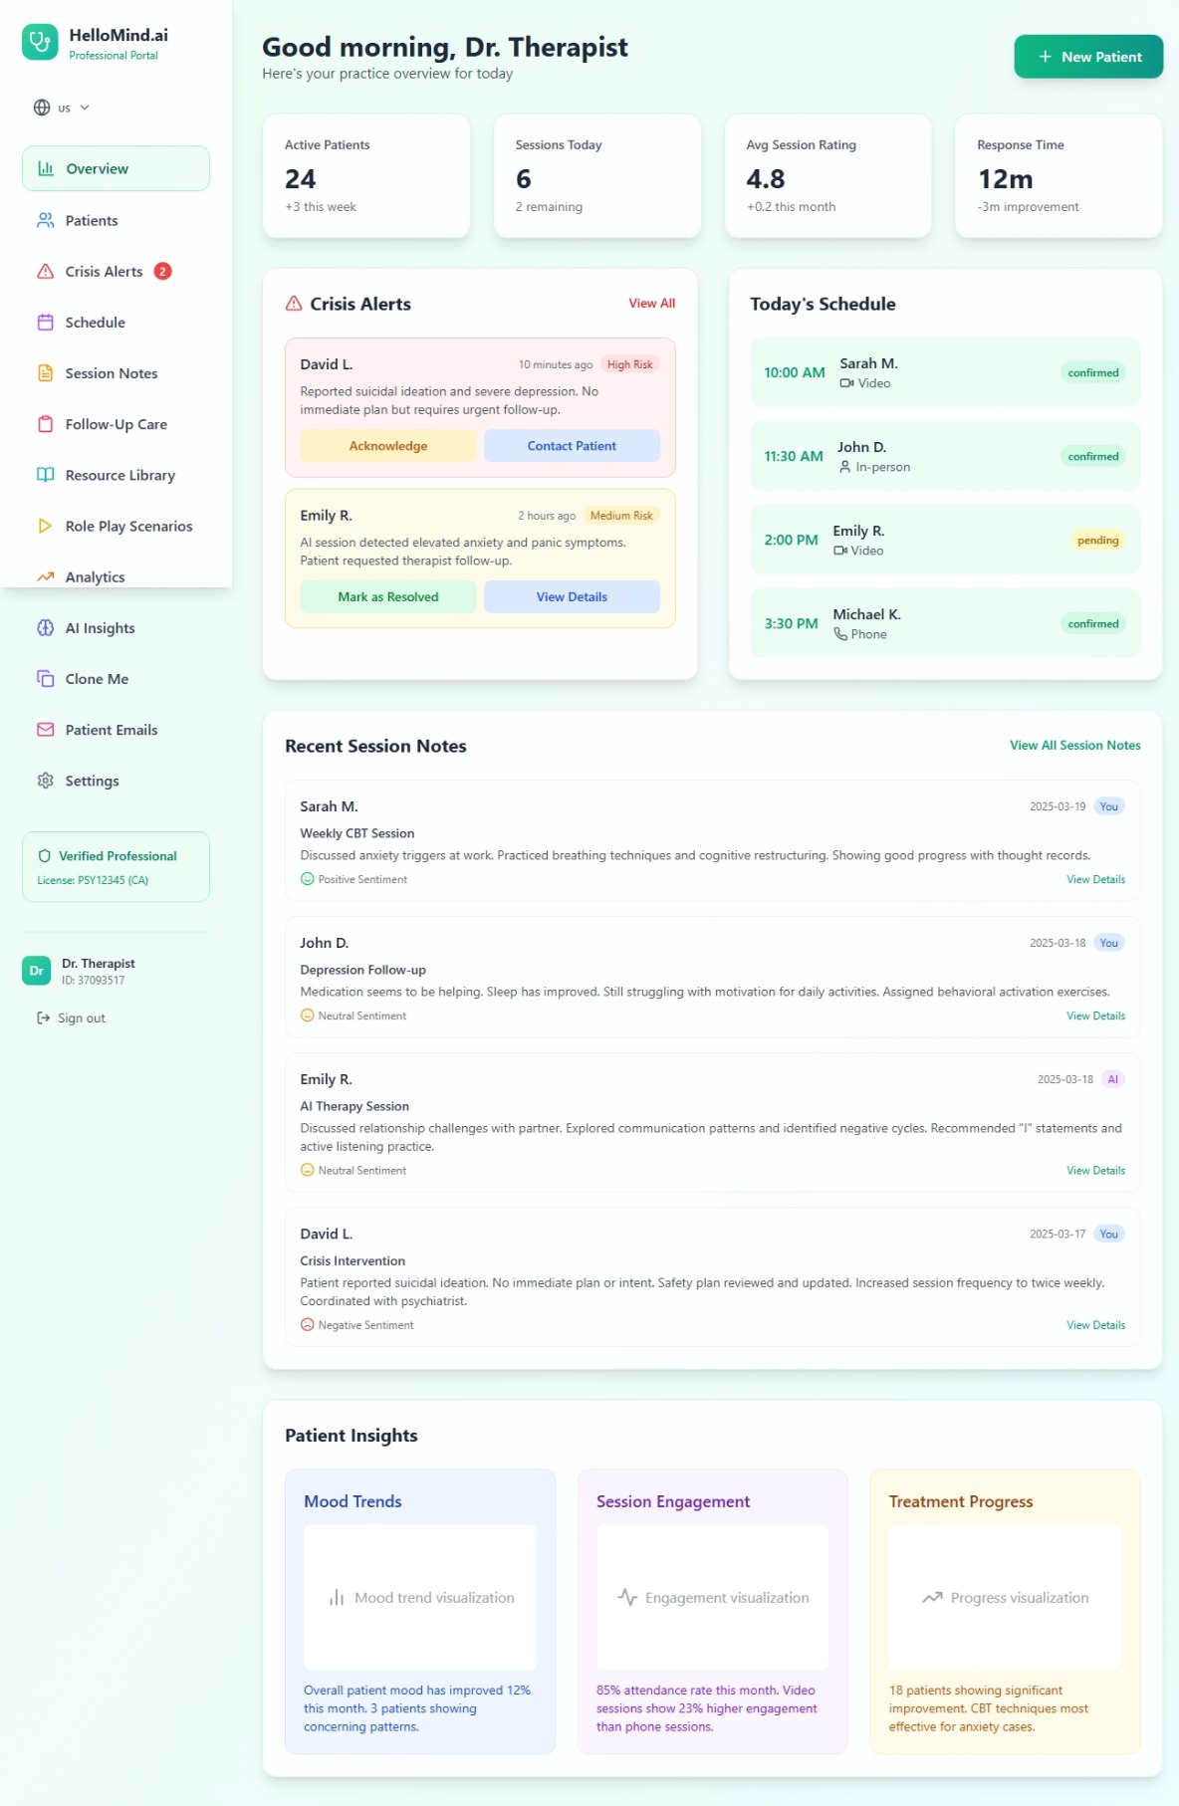Open View All crisis alerts
Image resolution: width=1179 pixels, height=1806 pixels.
point(651,304)
